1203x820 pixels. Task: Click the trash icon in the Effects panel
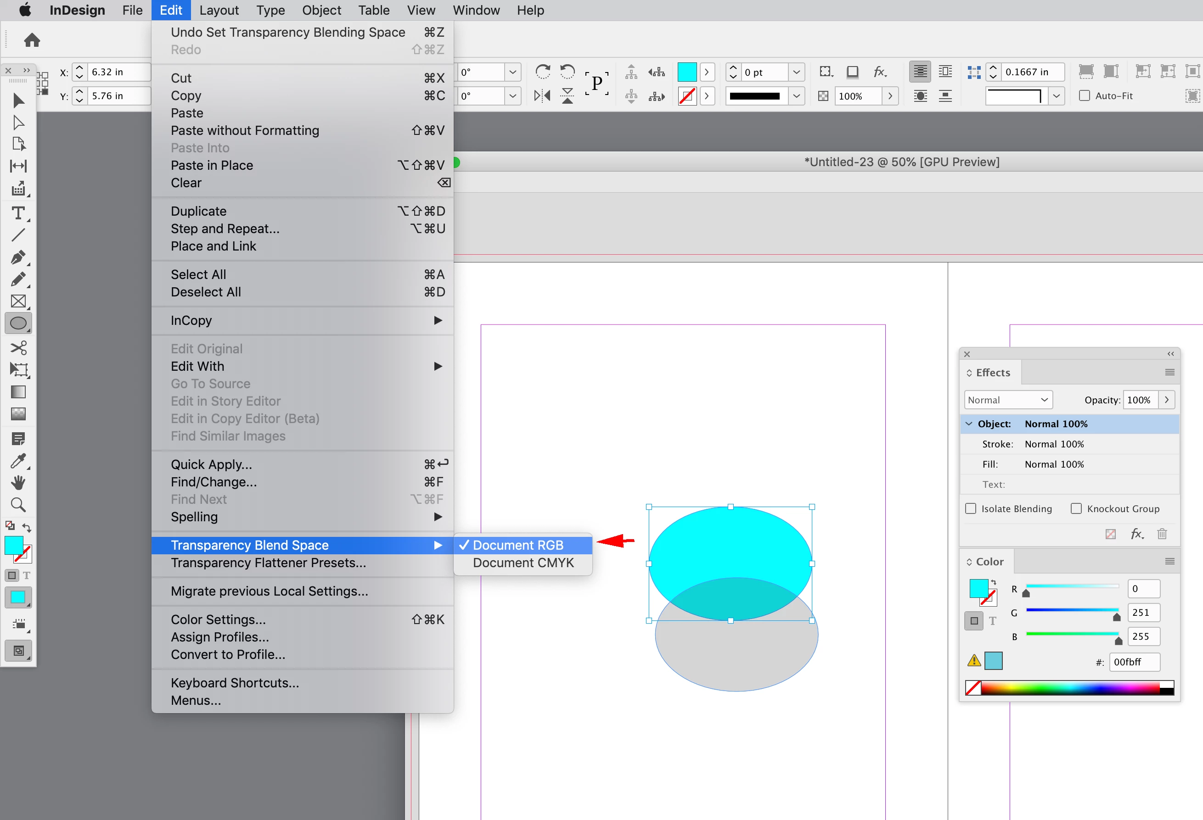pyautogui.click(x=1162, y=533)
